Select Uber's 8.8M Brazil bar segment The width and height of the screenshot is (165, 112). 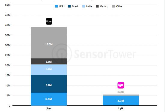(49, 84)
